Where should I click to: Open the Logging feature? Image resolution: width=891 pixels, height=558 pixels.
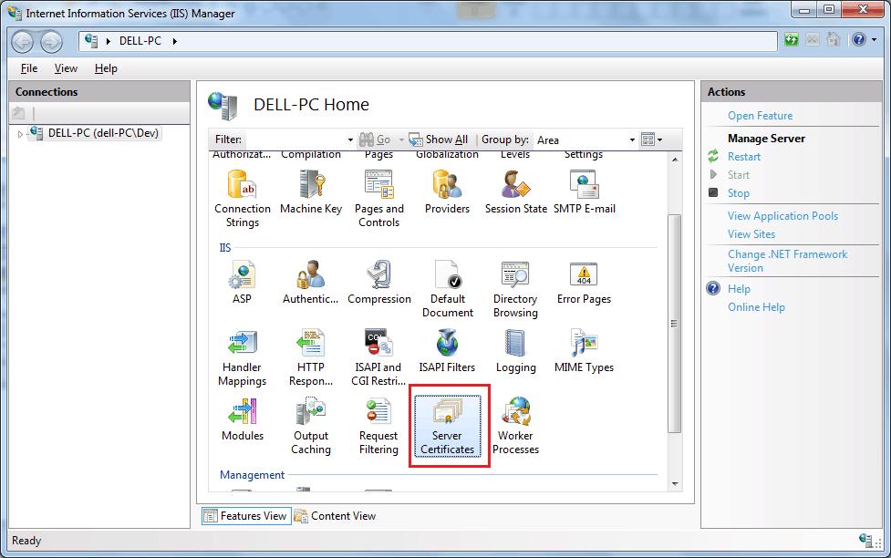pyautogui.click(x=515, y=351)
